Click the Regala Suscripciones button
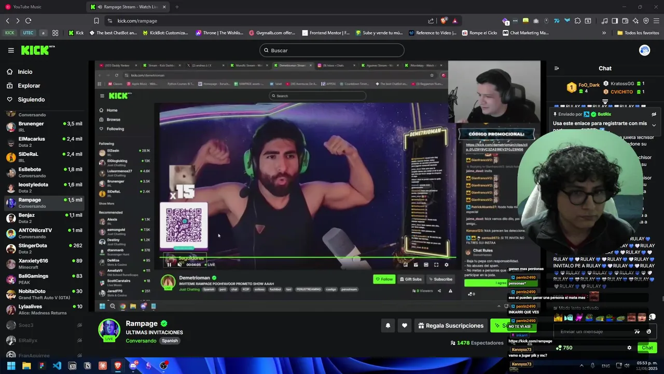This screenshot has width=664, height=374. (451, 326)
